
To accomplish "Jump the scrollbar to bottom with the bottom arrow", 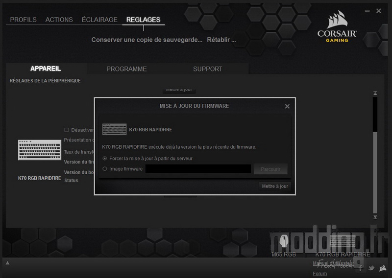I will coord(375,217).
